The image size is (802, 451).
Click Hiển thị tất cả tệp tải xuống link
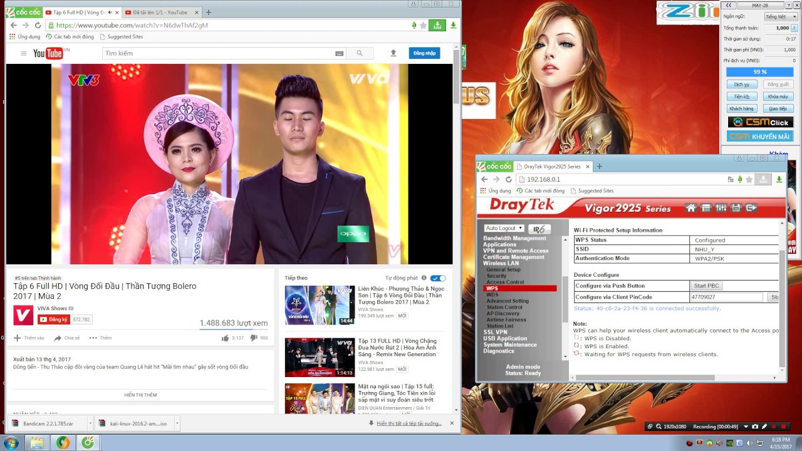(409, 423)
